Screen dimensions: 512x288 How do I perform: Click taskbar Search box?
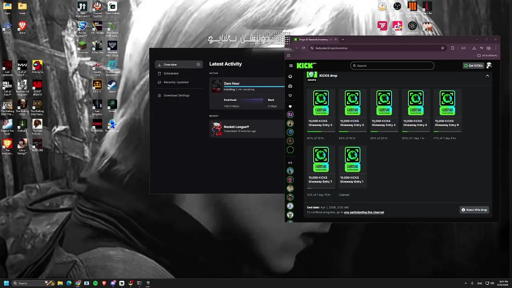pos(33,283)
